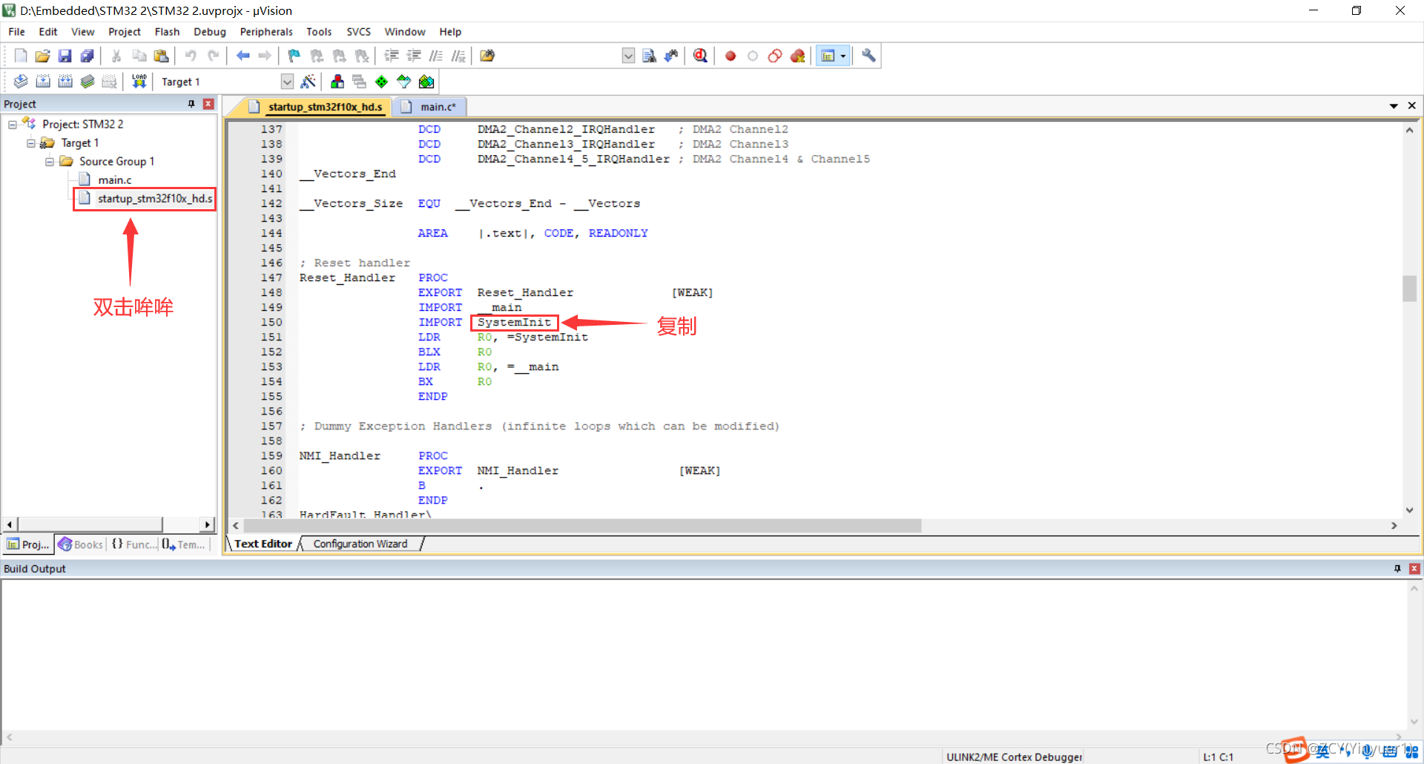This screenshot has width=1424, height=764.
Task: Open Configuration with the wrench icon
Action: click(868, 56)
